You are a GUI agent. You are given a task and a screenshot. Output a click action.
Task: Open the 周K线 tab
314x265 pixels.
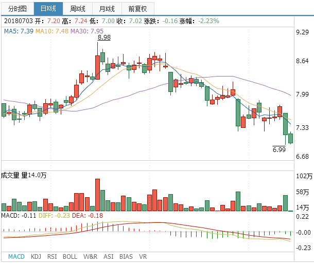pos(78,9)
